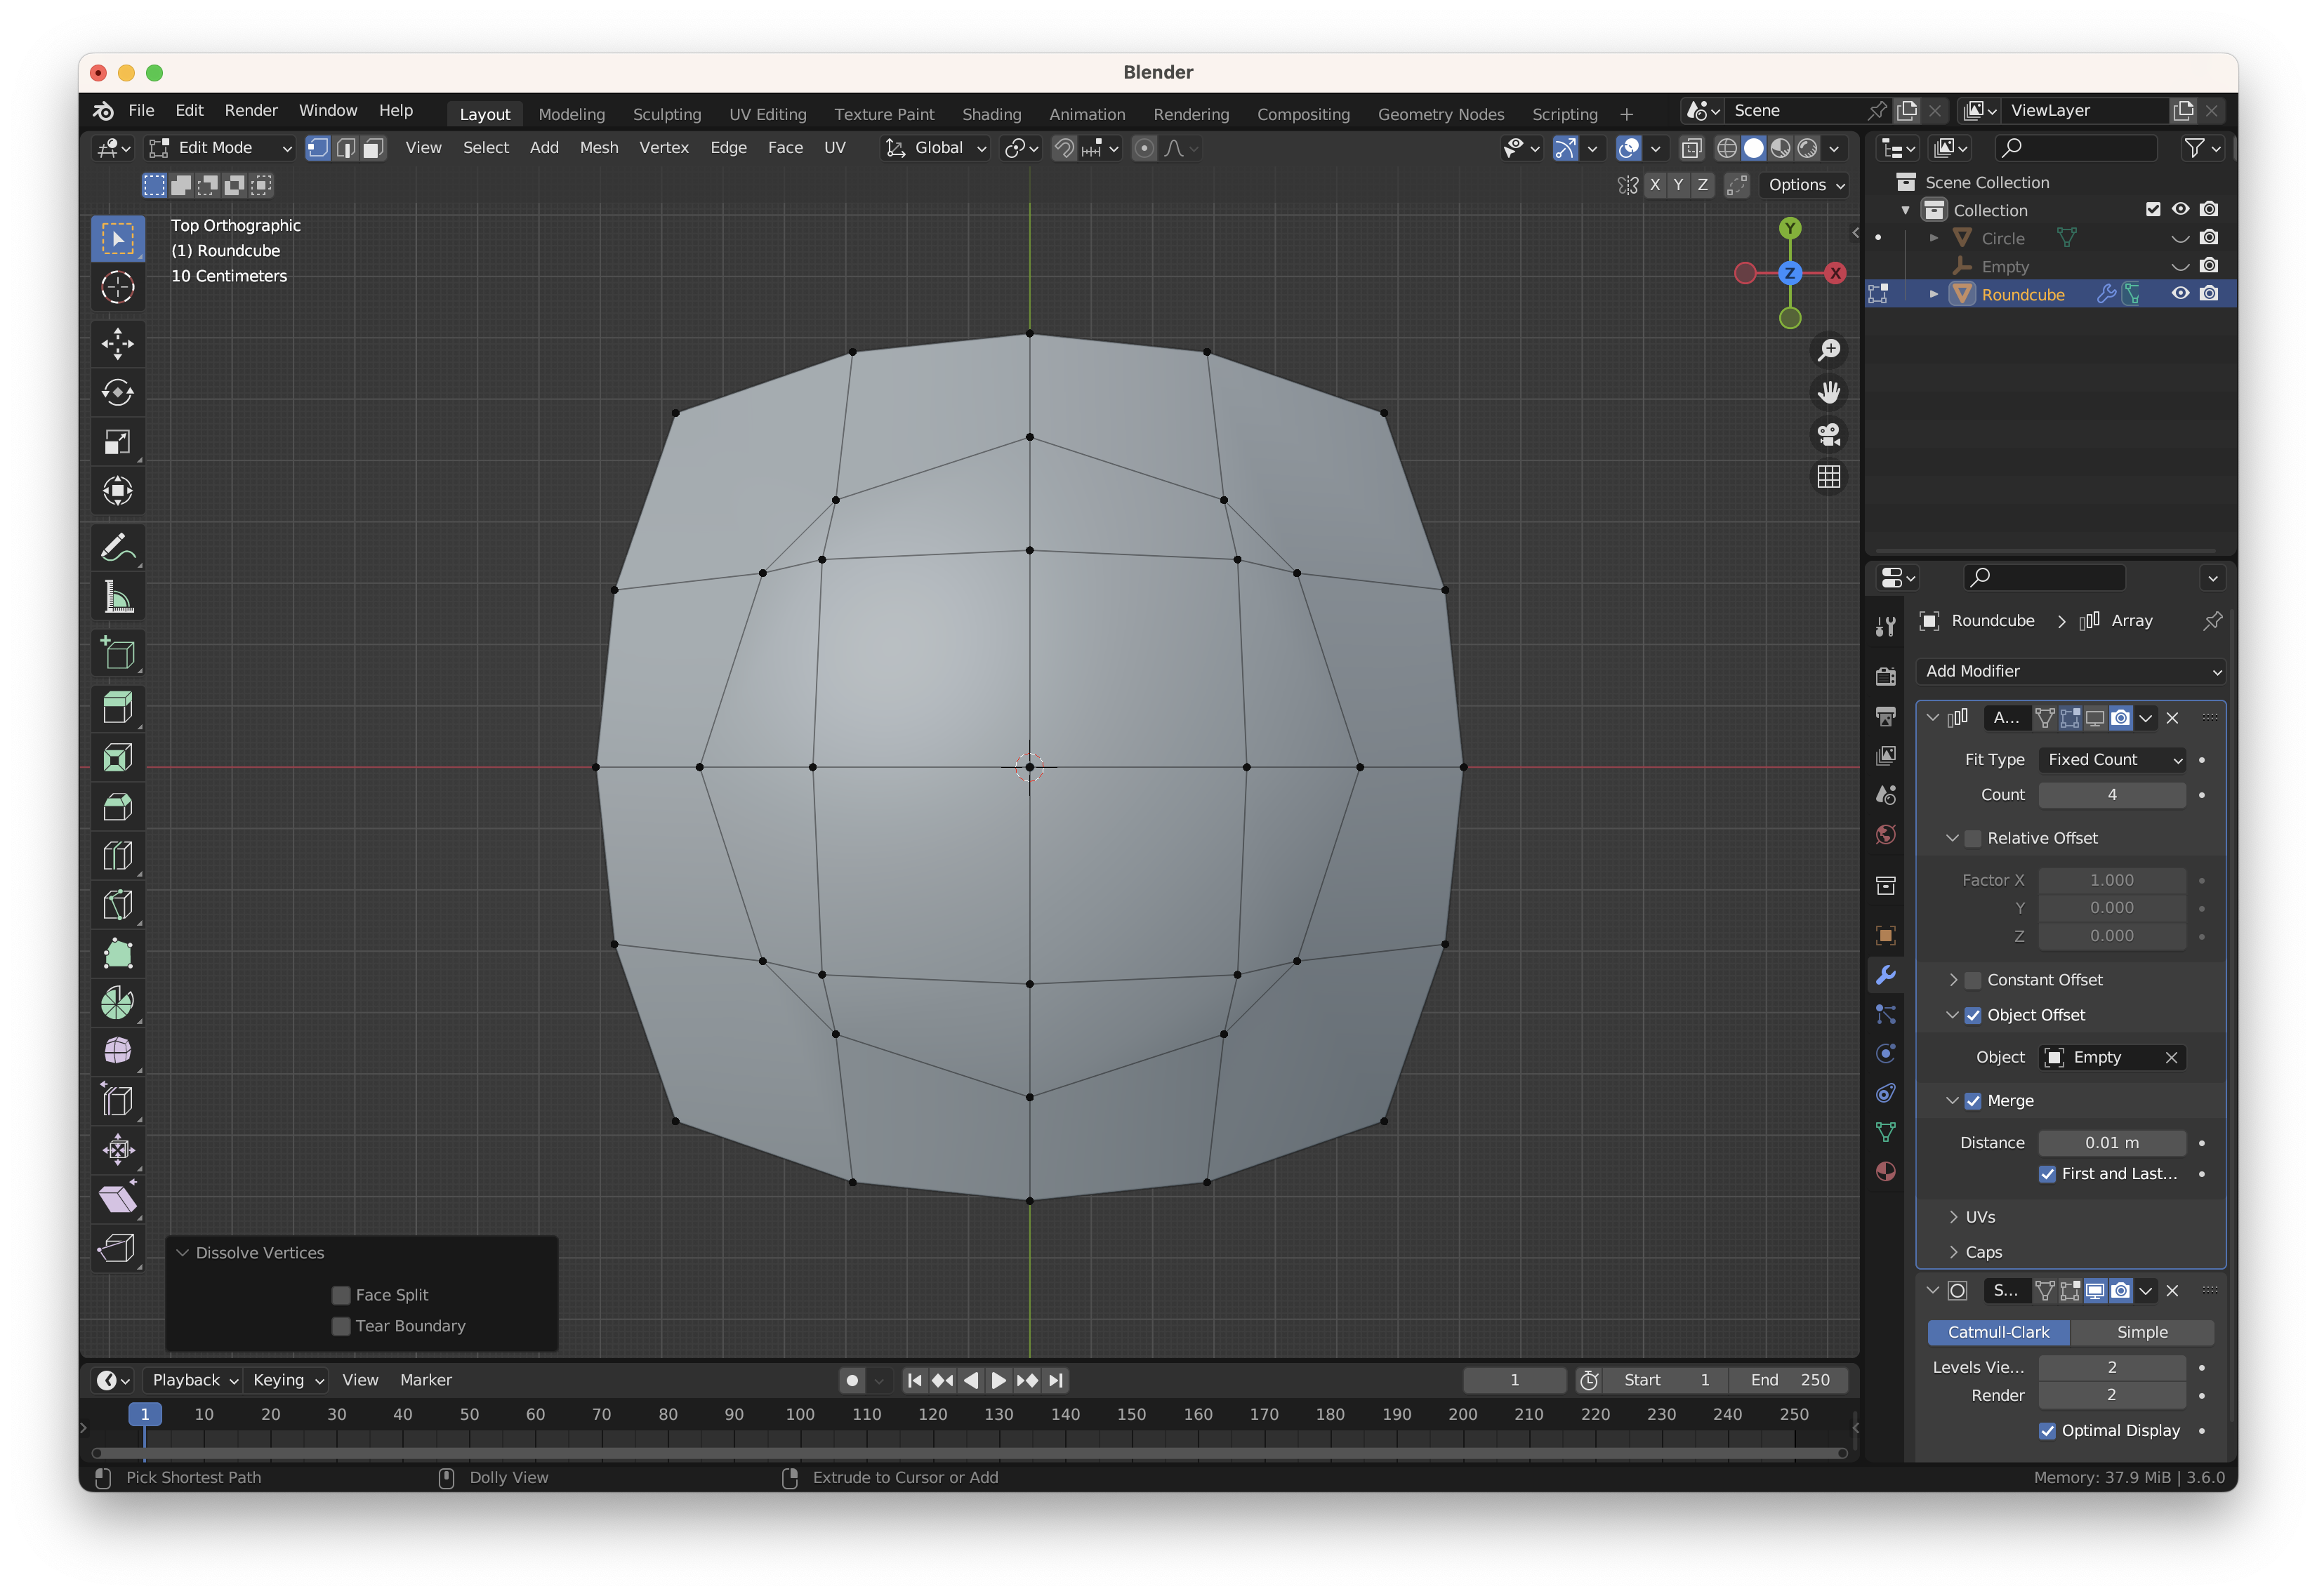Select the Scale tool
Viewport: 2317px width, 1596px height.
point(118,442)
